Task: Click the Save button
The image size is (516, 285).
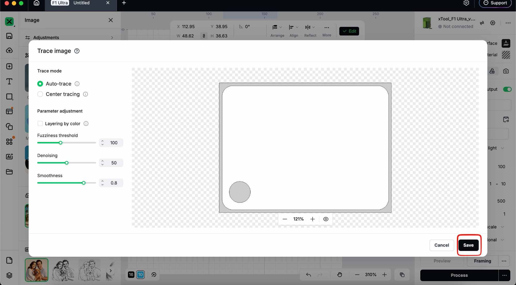Action: (468, 245)
